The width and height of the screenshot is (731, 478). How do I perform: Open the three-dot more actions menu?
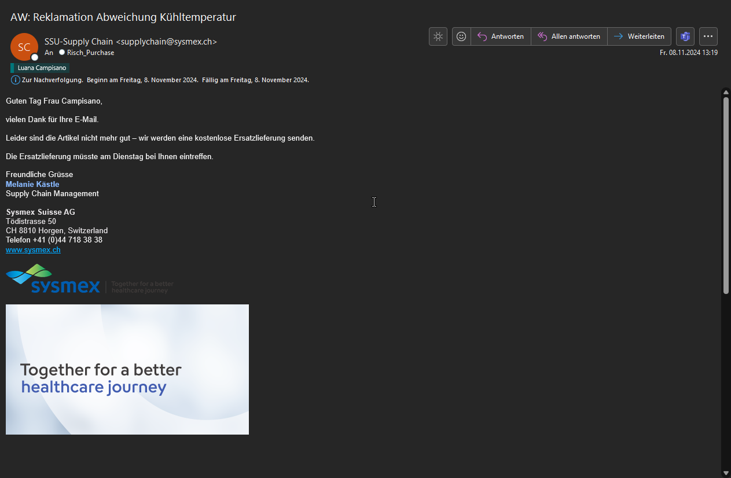point(708,36)
